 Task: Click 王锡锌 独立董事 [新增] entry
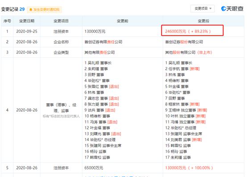[186, 110]
